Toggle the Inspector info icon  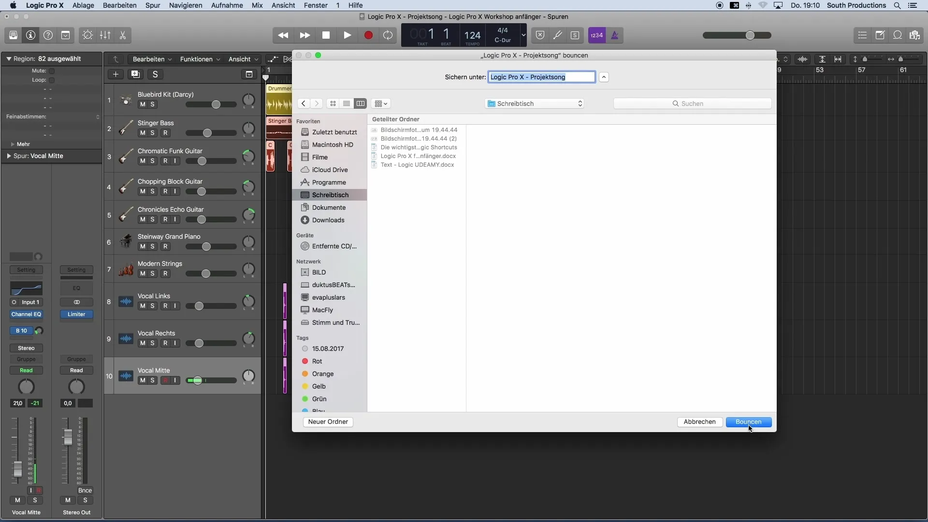pyautogui.click(x=30, y=35)
